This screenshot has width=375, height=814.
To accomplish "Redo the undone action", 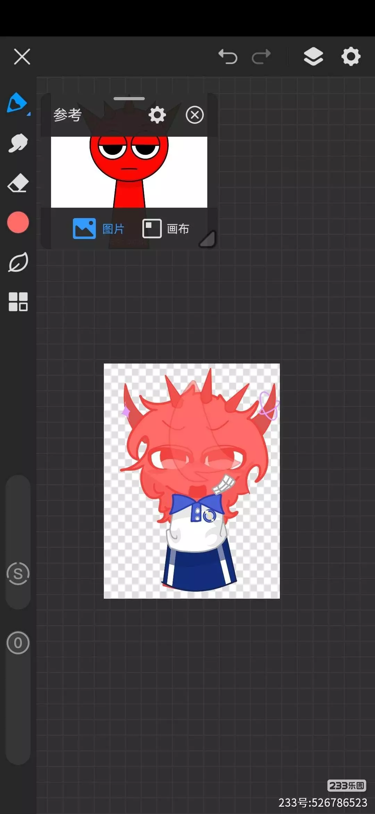I will [261, 57].
